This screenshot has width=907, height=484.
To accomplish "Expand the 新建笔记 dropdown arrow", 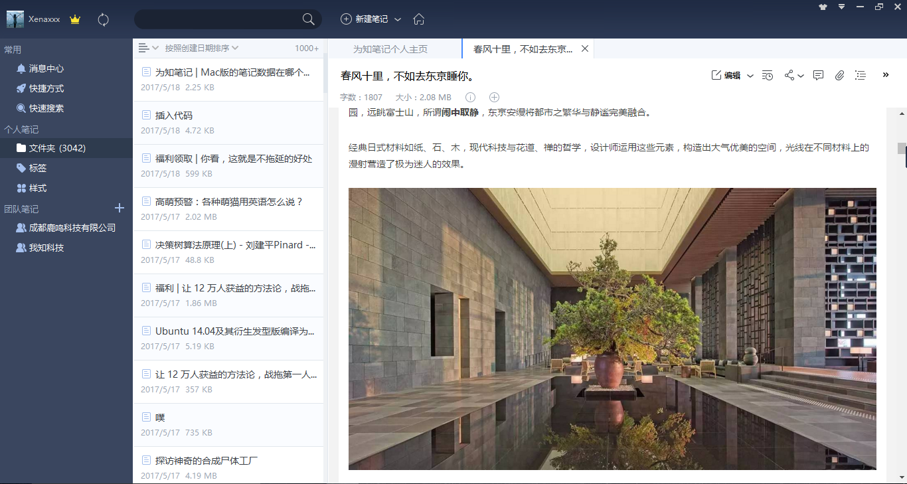I will coord(398,19).
